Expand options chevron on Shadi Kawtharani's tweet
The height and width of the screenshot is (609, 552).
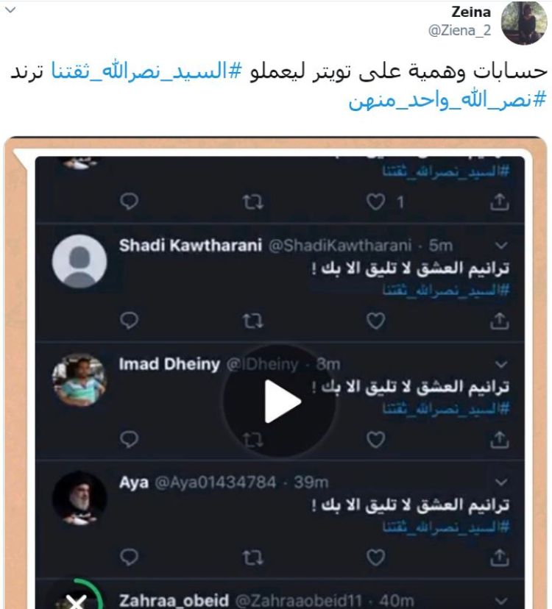[x=501, y=246]
